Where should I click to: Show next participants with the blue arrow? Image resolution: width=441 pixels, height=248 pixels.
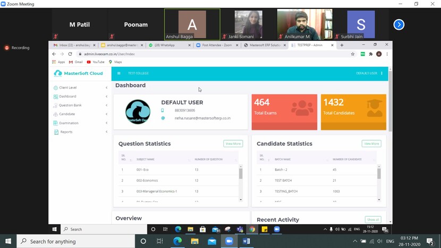coord(398,24)
